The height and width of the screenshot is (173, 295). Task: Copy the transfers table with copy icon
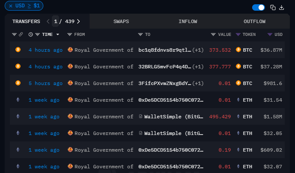coord(273,8)
